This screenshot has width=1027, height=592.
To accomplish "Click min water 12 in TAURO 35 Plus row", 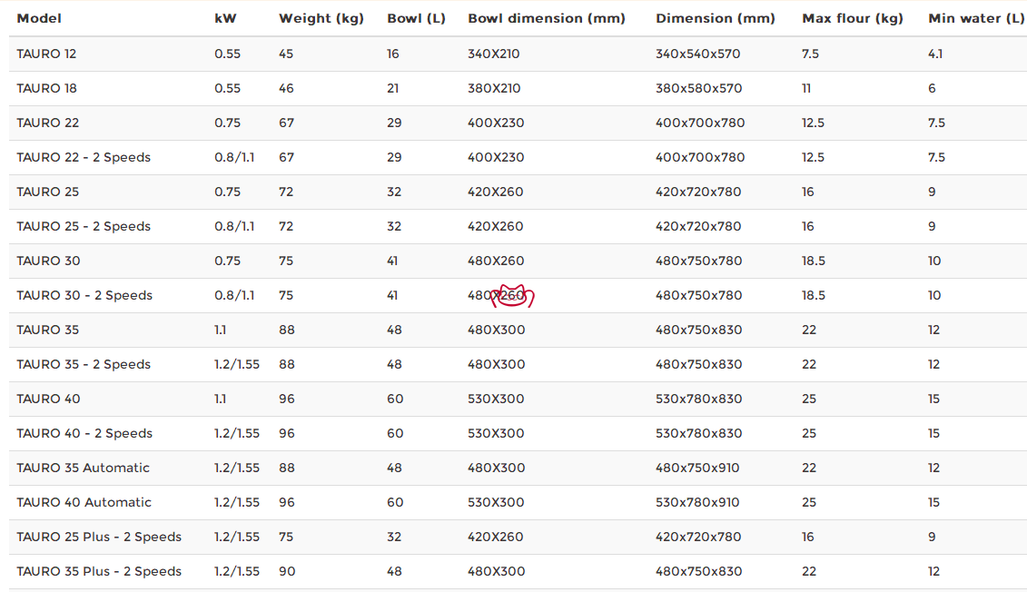I will point(934,571).
